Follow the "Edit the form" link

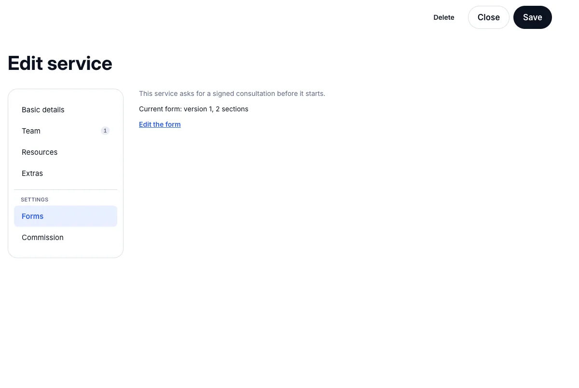pos(160,124)
